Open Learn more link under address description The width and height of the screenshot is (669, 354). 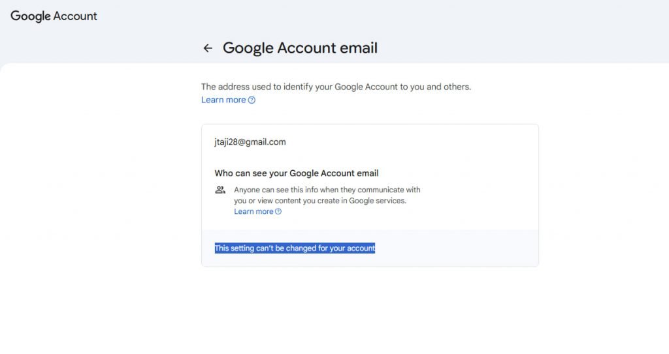[223, 100]
